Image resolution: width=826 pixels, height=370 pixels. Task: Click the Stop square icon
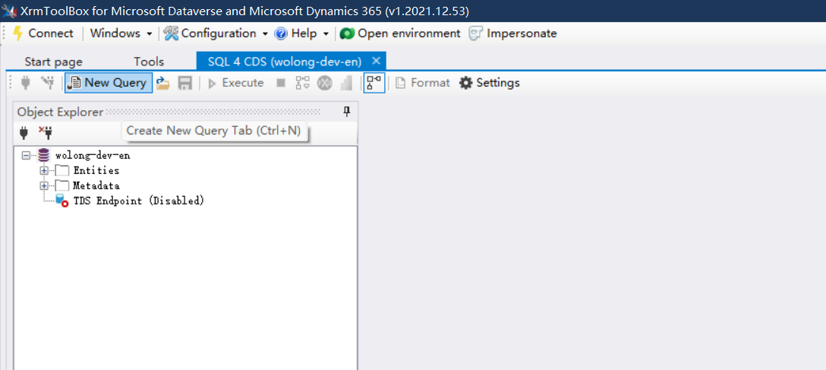(x=281, y=83)
